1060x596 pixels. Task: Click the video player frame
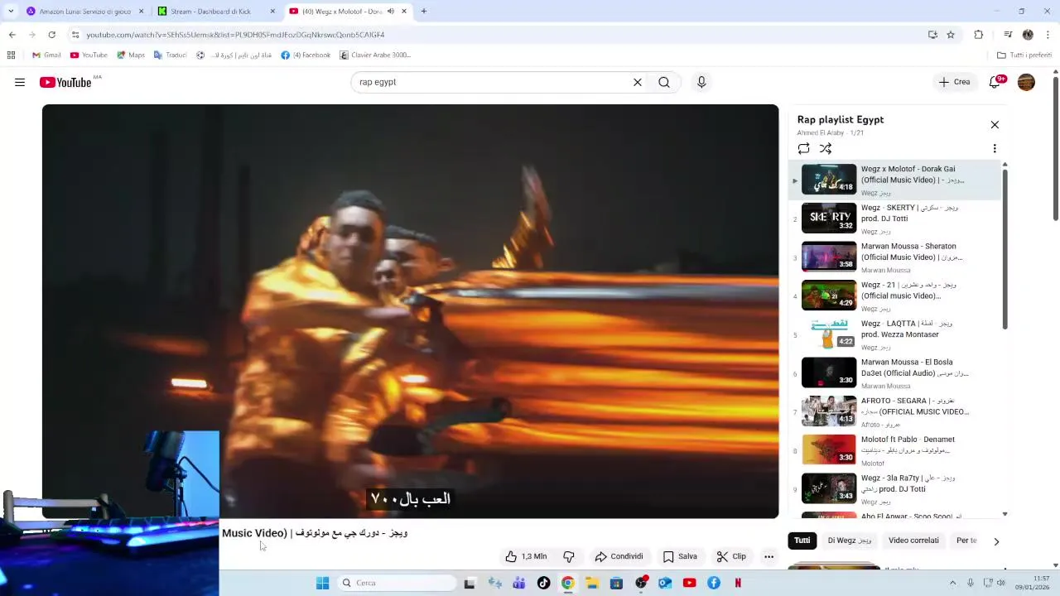[410, 311]
